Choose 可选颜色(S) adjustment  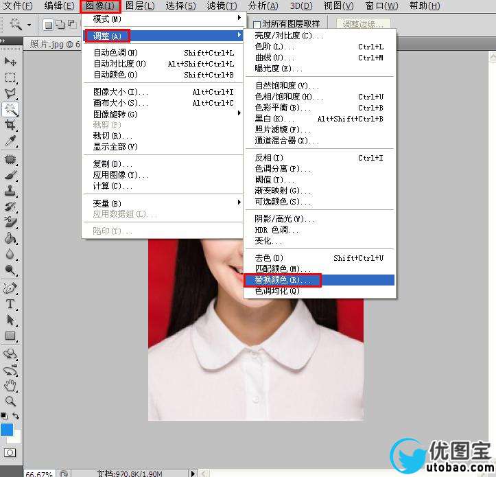pos(320,202)
